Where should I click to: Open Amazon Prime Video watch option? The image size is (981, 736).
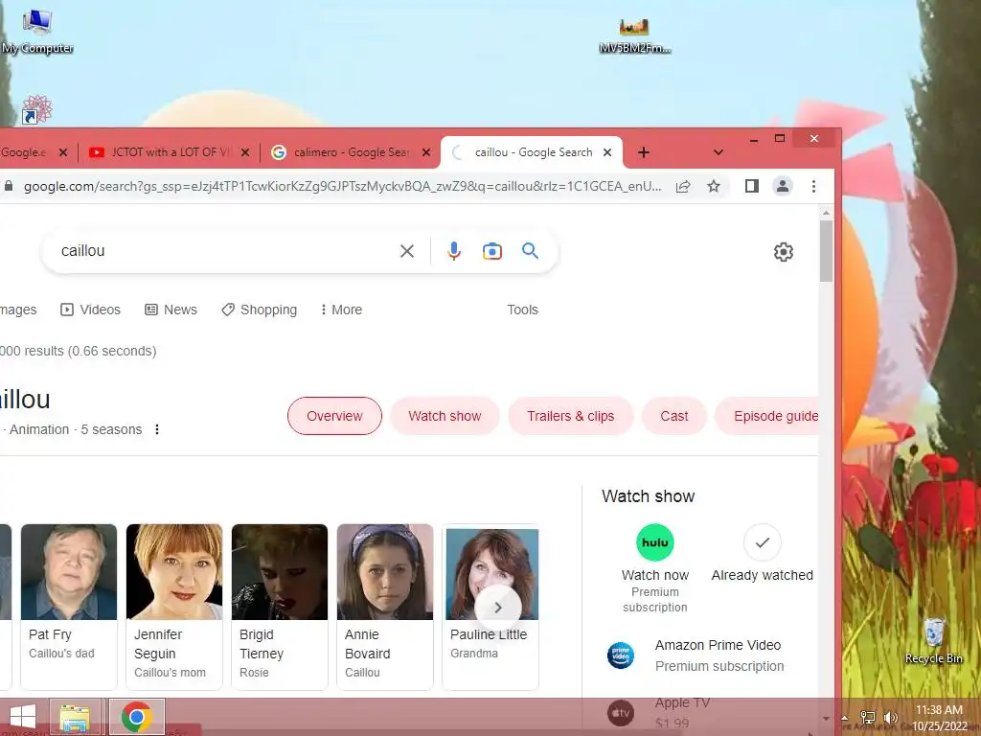[696, 655]
